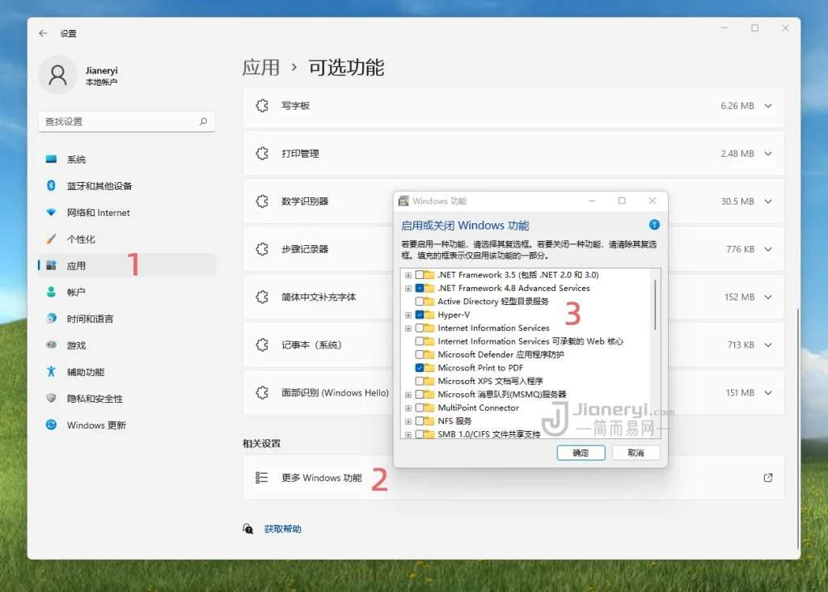
Task: Click the 应用 apps icon
Action: tap(51, 265)
